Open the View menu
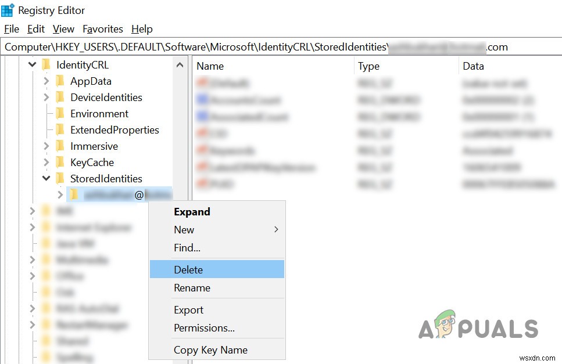This screenshot has width=562, height=364. tap(63, 29)
